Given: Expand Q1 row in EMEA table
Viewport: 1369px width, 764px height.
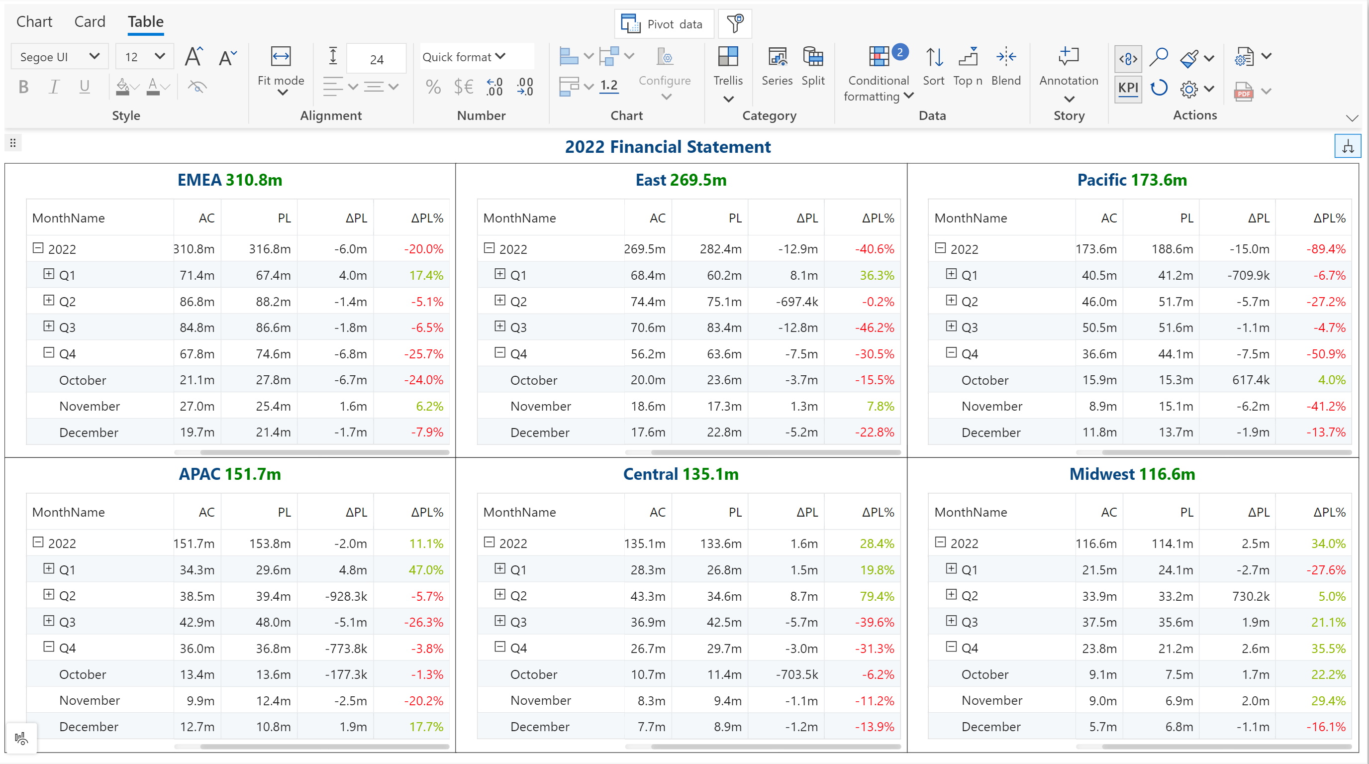Looking at the screenshot, I should 49,274.
